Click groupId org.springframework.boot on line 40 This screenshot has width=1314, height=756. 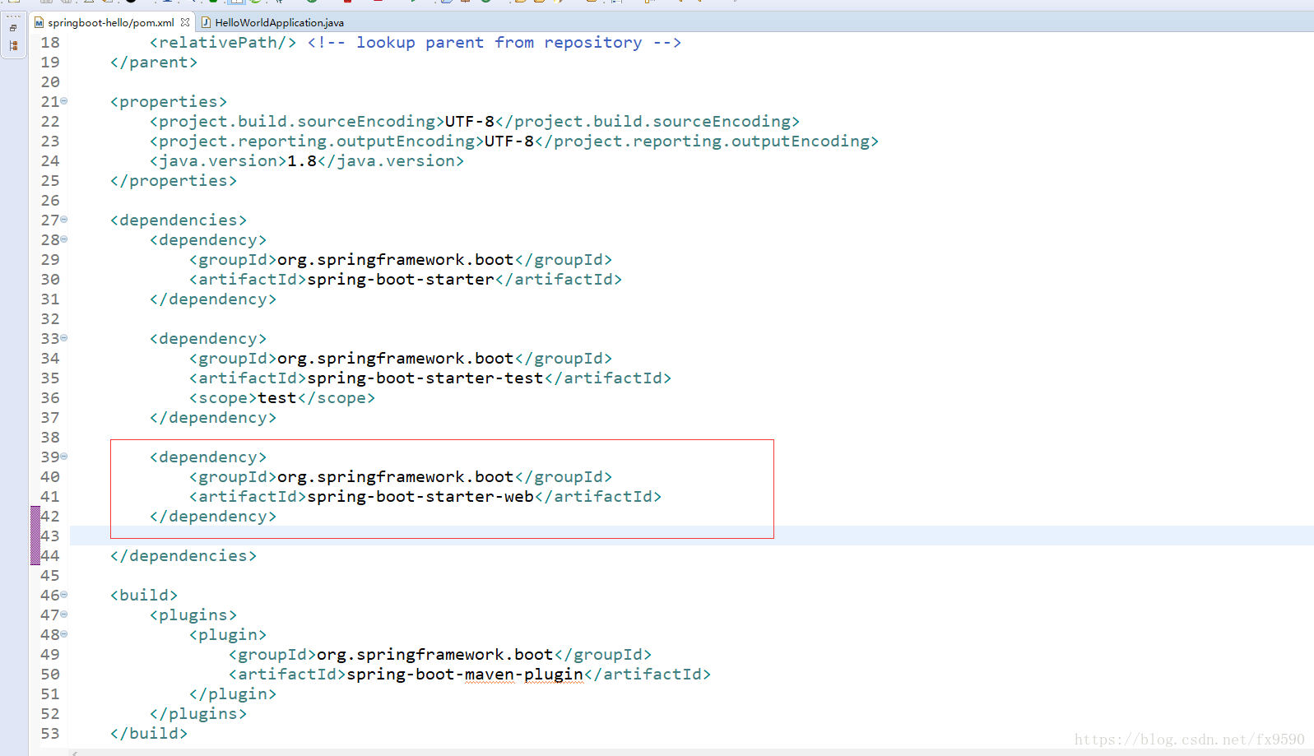(401, 477)
